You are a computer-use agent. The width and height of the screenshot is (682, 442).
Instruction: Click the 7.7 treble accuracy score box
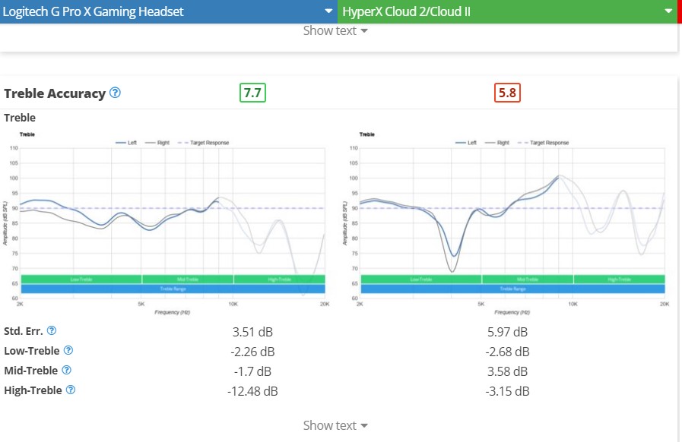pyautogui.click(x=252, y=93)
